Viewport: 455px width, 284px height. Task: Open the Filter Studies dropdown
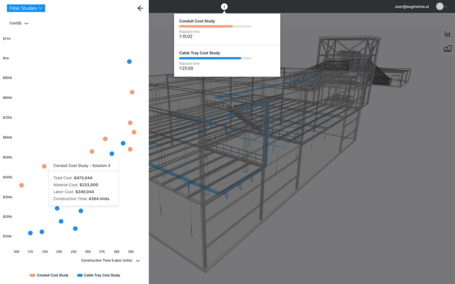coord(26,8)
